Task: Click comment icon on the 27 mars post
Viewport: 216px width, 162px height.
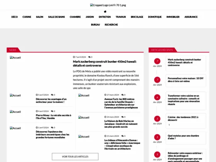Action: tap(123, 95)
